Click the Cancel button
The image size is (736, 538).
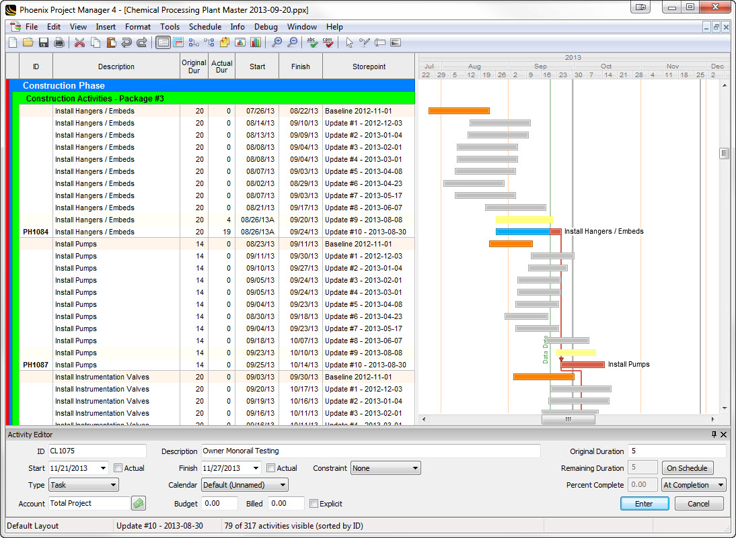tap(698, 504)
